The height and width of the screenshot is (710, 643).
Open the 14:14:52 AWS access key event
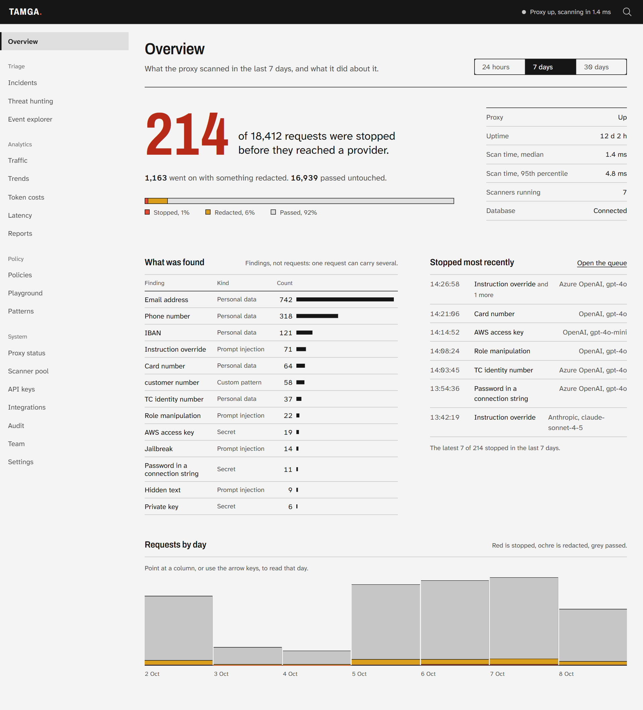[528, 333]
